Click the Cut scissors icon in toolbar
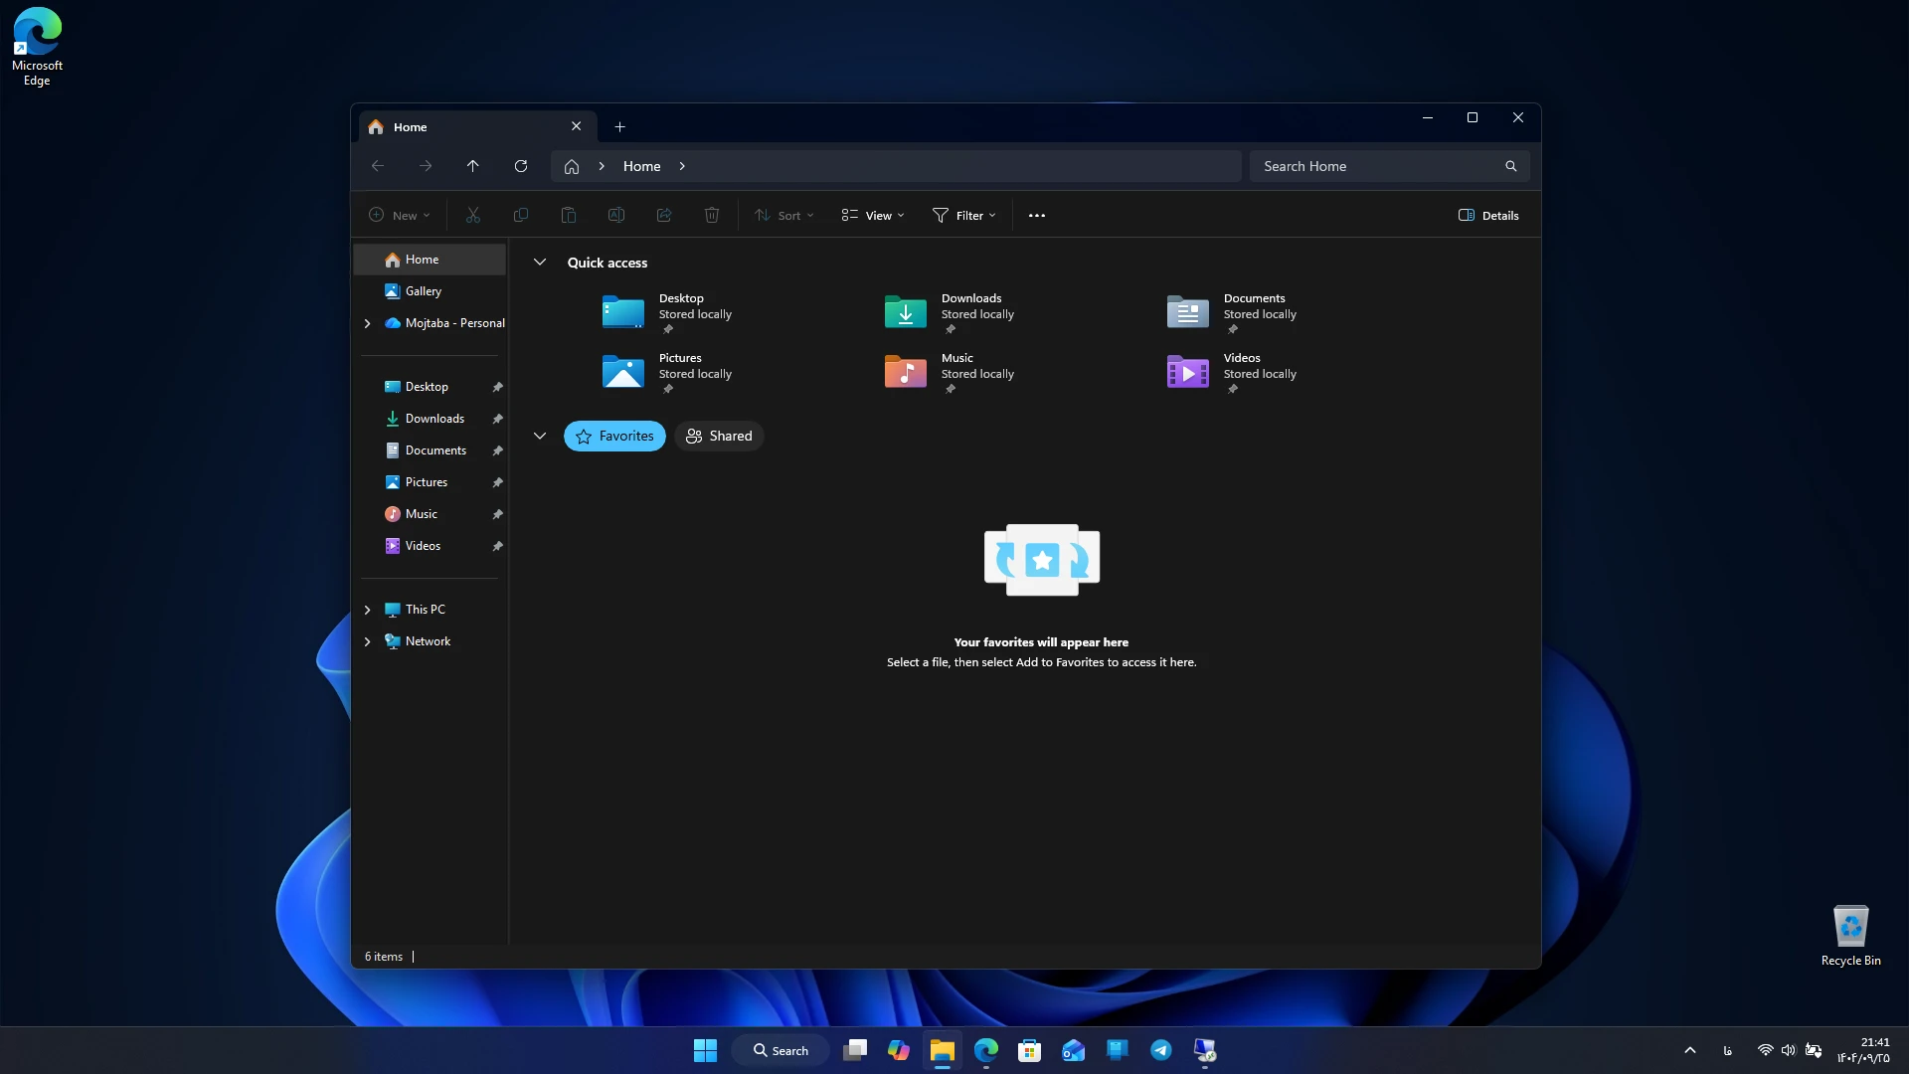 point(473,215)
